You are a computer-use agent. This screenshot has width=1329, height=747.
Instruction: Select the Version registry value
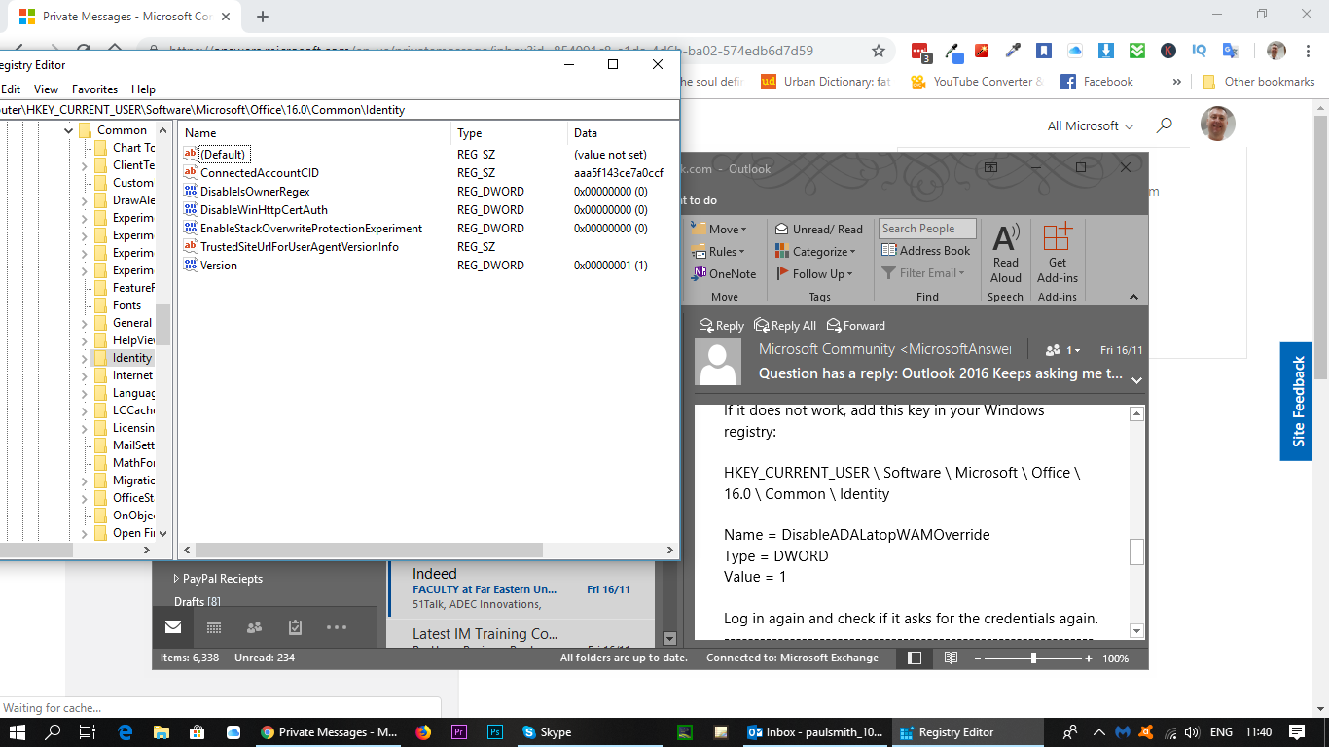(218, 266)
